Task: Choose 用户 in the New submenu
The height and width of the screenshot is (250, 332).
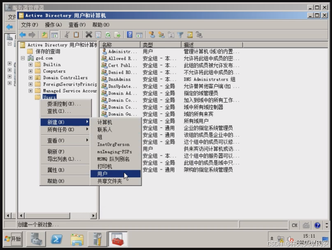Action: [116, 174]
